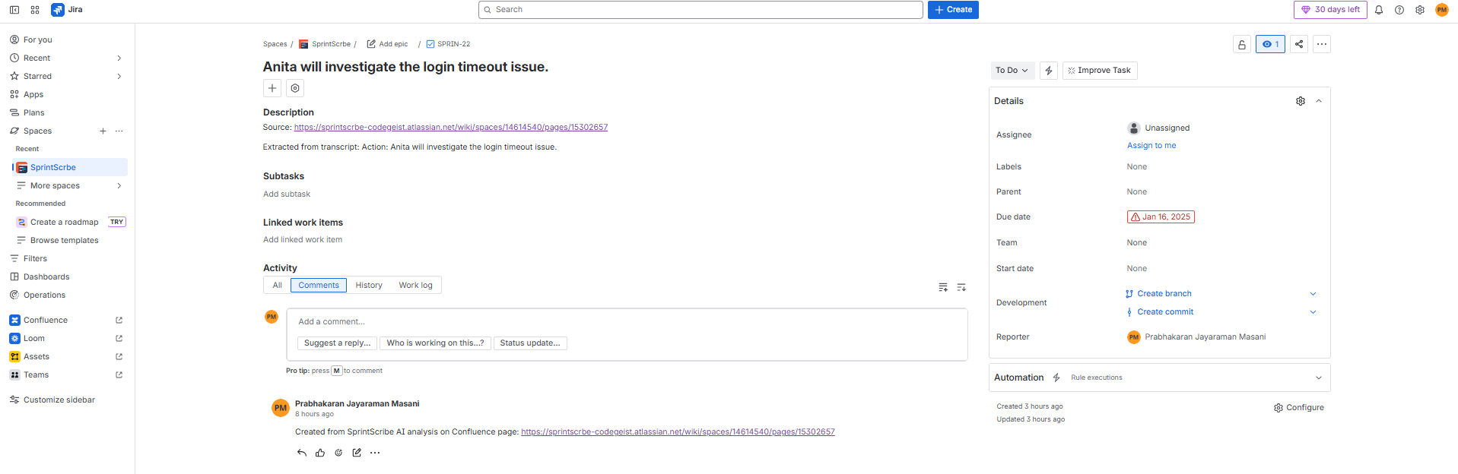This screenshot has width=1458, height=474.
Task: Switch to the All activity tab
Action: click(x=278, y=286)
